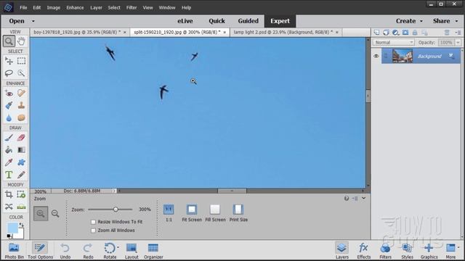
Task: Open tool options help icon
Action: coord(347,198)
